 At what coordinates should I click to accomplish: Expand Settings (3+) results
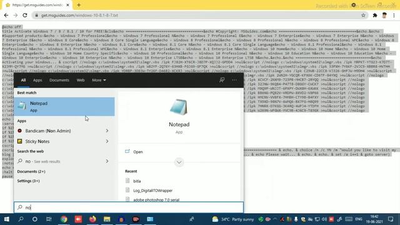[x=28, y=181]
